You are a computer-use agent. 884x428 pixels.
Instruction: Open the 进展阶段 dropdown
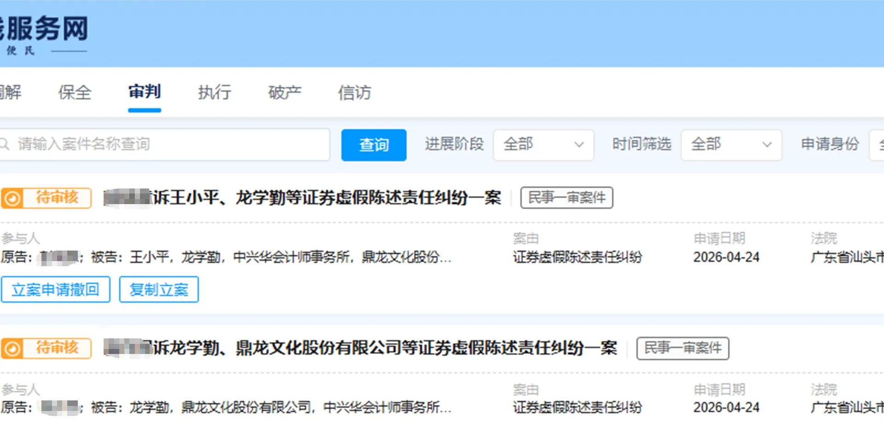point(543,145)
